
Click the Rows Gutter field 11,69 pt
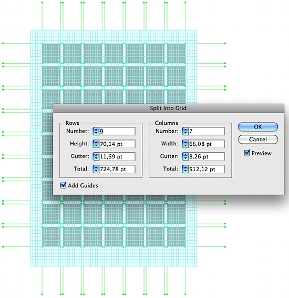click(117, 156)
